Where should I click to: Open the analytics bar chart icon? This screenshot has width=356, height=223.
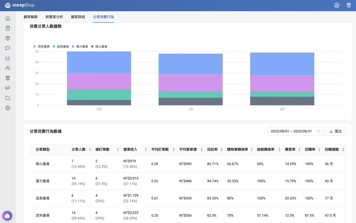pyautogui.click(x=8, y=58)
